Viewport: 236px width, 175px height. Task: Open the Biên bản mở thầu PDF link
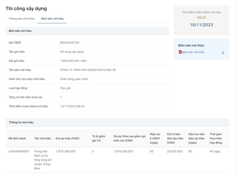click(x=193, y=52)
